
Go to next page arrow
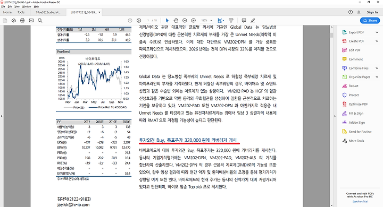click(x=139, y=21)
